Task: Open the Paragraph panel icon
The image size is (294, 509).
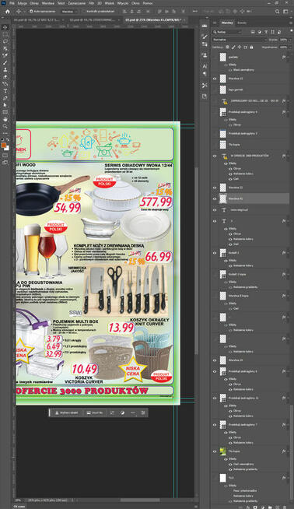Action: point(205,74)
